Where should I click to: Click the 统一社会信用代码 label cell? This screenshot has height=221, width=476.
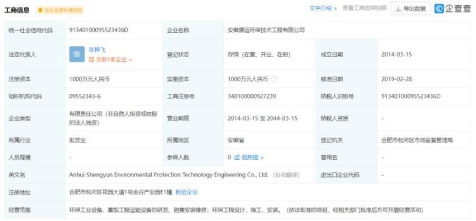[35, 30]
